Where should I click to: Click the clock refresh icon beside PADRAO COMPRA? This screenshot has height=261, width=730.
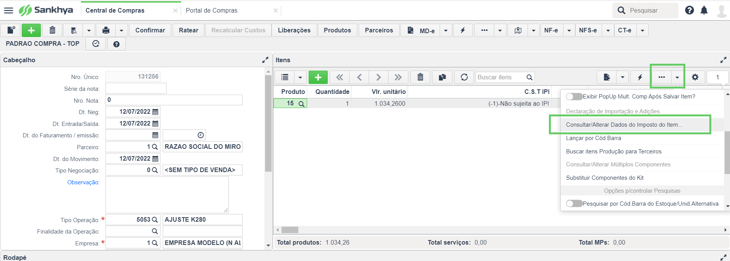point(96,44)
